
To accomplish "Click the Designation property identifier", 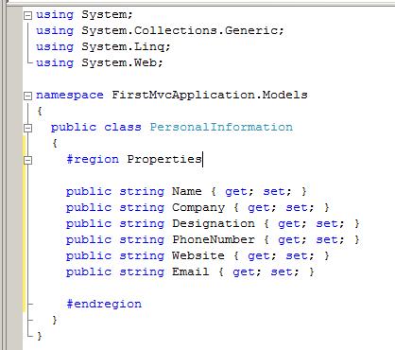I will click(x=214, y=224).
